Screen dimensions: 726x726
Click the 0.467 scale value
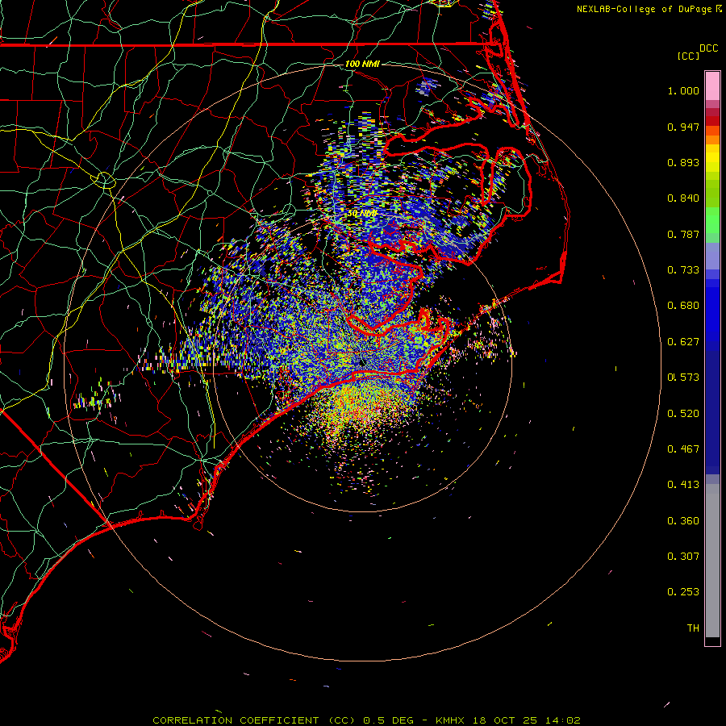(x=683, y=449)
